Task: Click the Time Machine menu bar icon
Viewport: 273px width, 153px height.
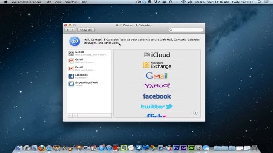Action: pos(171,2)
